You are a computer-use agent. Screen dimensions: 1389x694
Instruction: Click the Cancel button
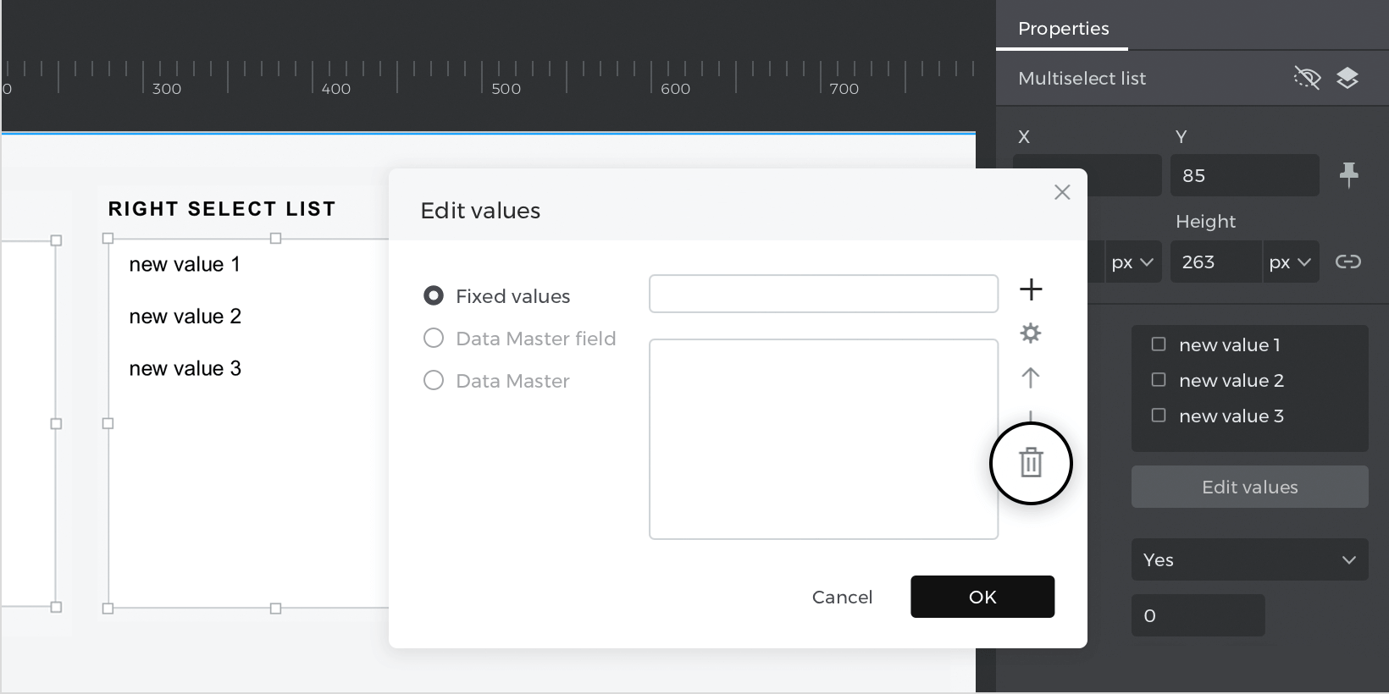[842, 597]
